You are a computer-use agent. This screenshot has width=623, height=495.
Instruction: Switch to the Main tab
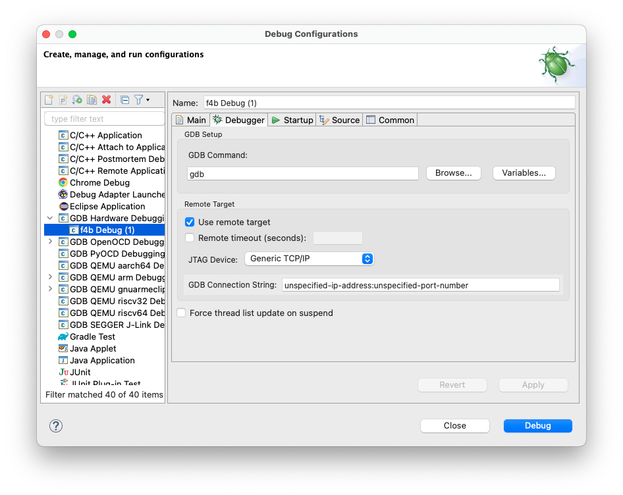[x=191, y=120]
